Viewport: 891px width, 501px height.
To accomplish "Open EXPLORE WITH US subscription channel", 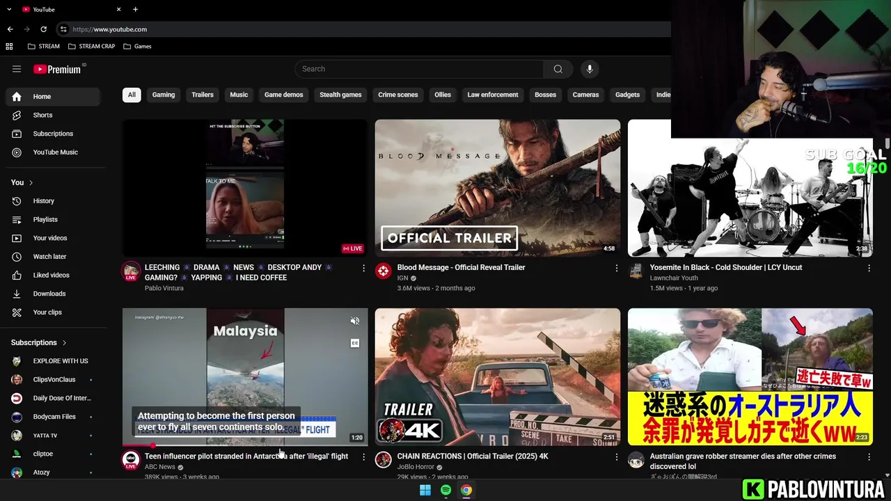I will pyautogui.click(x=53, y=361).
